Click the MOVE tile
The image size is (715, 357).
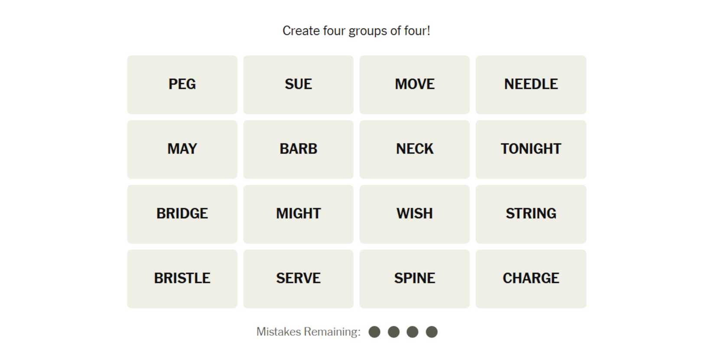tap(414, 84)
